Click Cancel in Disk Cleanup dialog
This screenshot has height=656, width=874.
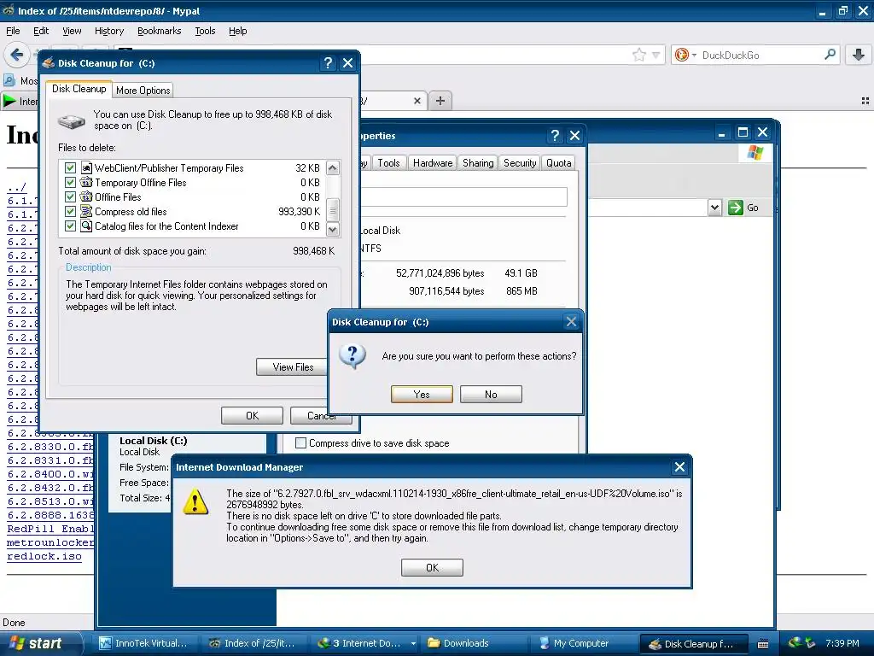pos(321,416)
